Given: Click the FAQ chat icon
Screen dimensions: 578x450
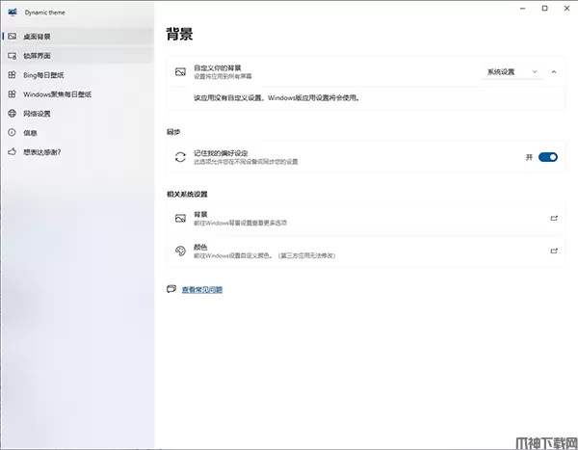Looking at the screenshot, I should pyautogui.click(x=171, y=289).
